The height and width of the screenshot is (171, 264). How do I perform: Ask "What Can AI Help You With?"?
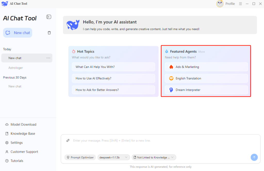pyautogui.click(x=113, y=67)
